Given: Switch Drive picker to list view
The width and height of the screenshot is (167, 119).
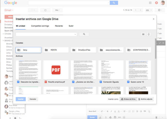Looking at the screenshot, I should click(x=143, y=34).
